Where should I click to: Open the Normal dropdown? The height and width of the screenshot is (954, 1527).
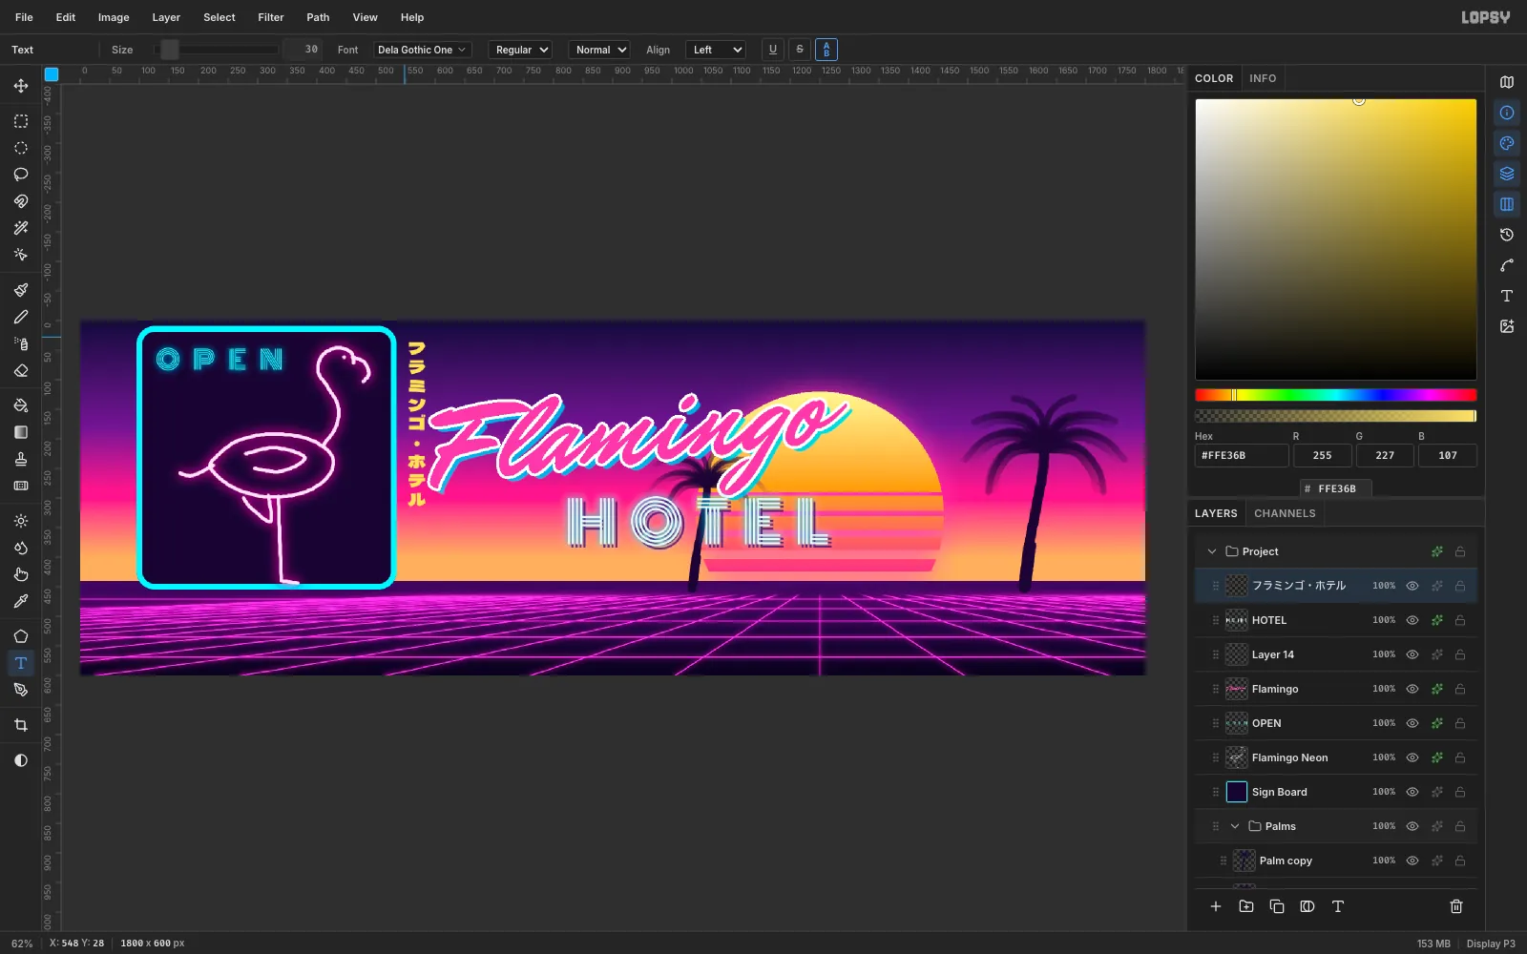[599, 50]
